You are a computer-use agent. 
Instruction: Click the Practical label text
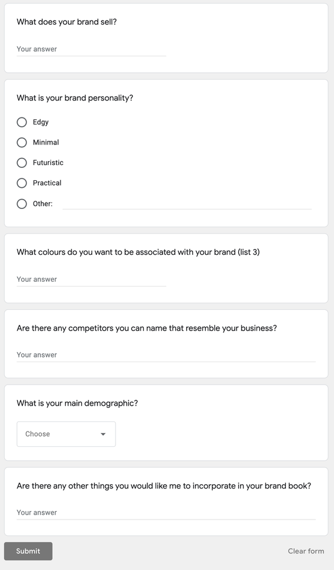[47, 183]
